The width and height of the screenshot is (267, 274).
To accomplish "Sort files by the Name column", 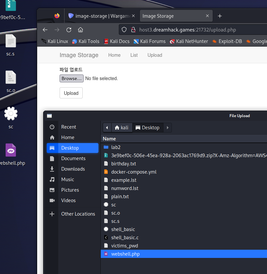I will 184,139.
